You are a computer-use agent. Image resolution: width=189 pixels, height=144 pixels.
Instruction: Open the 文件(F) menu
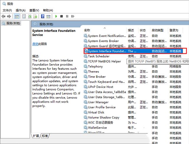click(7, 10)
